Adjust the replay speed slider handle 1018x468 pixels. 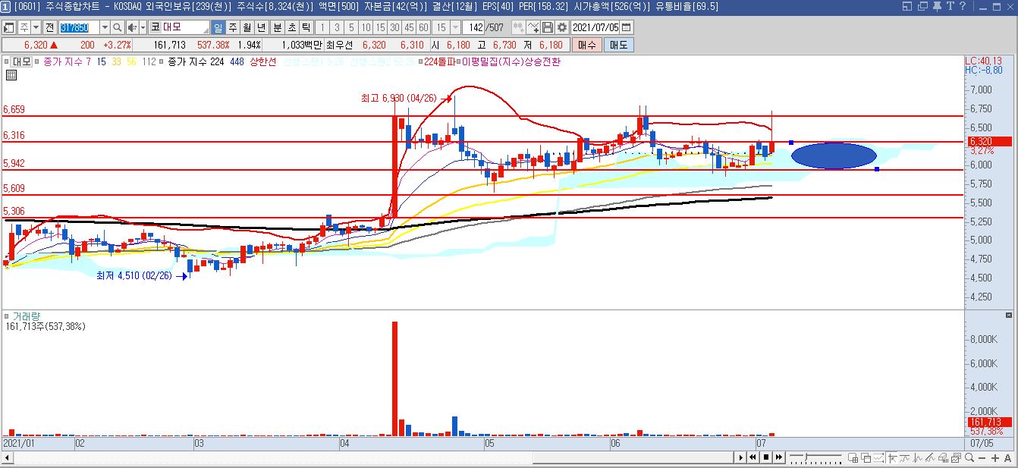tap(806, 457)
